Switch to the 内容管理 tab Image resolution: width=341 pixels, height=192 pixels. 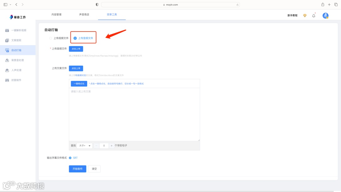click(56, 15)
